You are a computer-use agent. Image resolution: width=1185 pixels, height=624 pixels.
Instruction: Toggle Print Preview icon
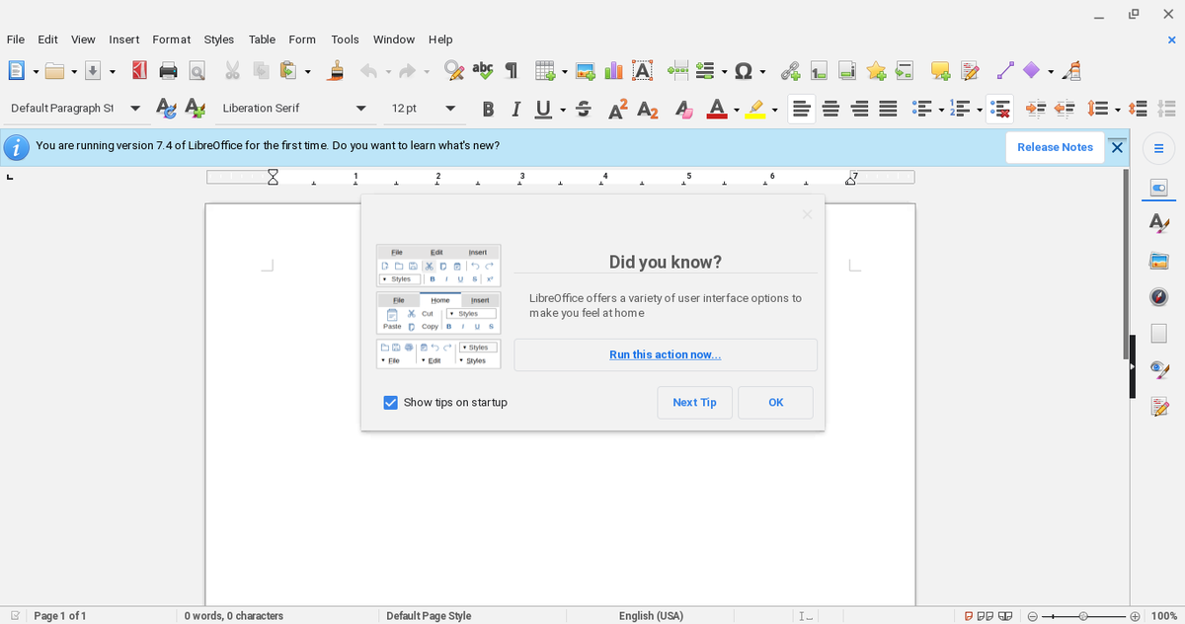pyautogui.click(x=197, y=70)
